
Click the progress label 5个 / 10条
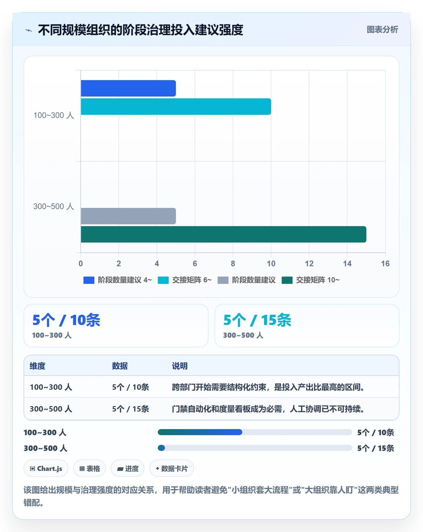pyautogui.click(x=376, y=432)
